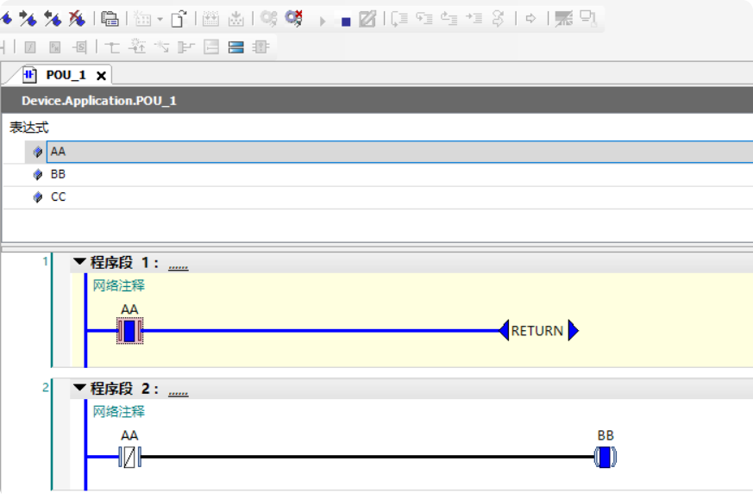Open the dropdown arrow left of document icon

click(160, 19)
